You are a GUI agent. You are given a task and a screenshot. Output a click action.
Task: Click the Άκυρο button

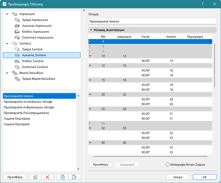(178, 177)
